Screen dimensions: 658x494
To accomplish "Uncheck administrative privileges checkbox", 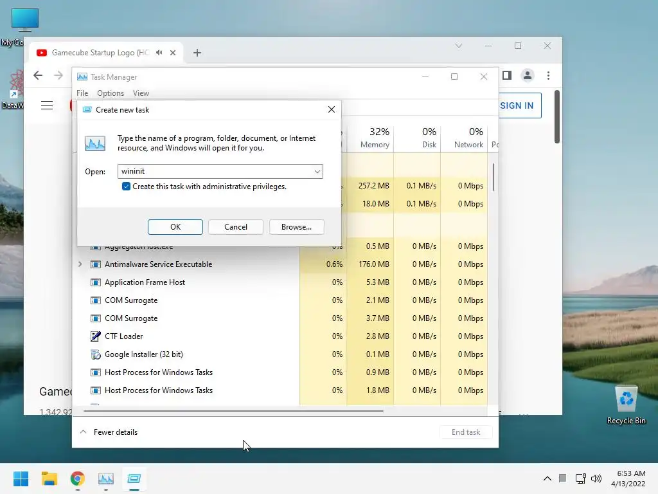I will coord(126,187).
